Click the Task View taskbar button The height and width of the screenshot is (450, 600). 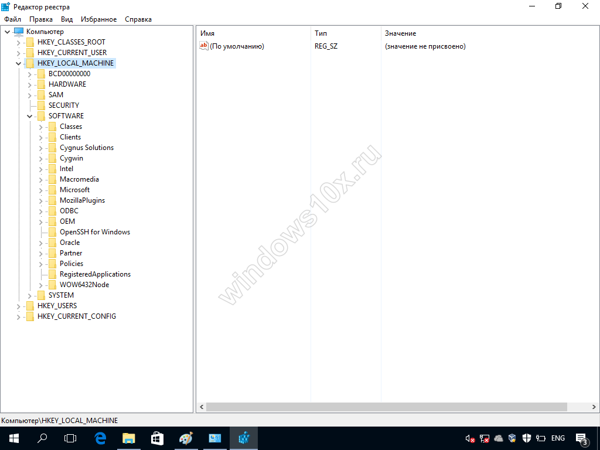pos(70,438)
